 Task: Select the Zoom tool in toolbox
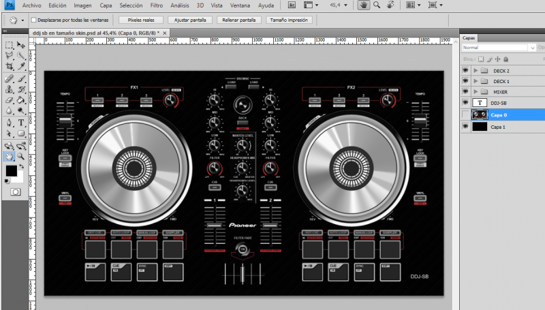[21, 157]
